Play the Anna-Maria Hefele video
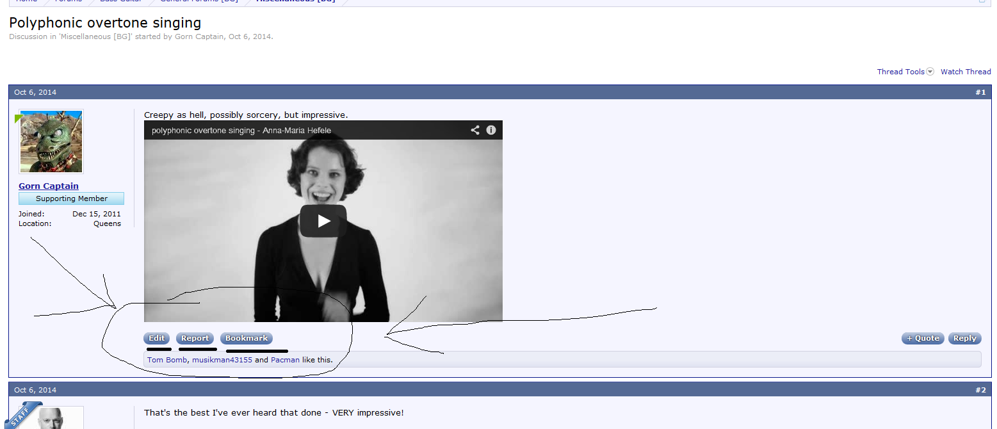Image resolution: width=997 pixels, height=429 pixels. coord(323,221)
